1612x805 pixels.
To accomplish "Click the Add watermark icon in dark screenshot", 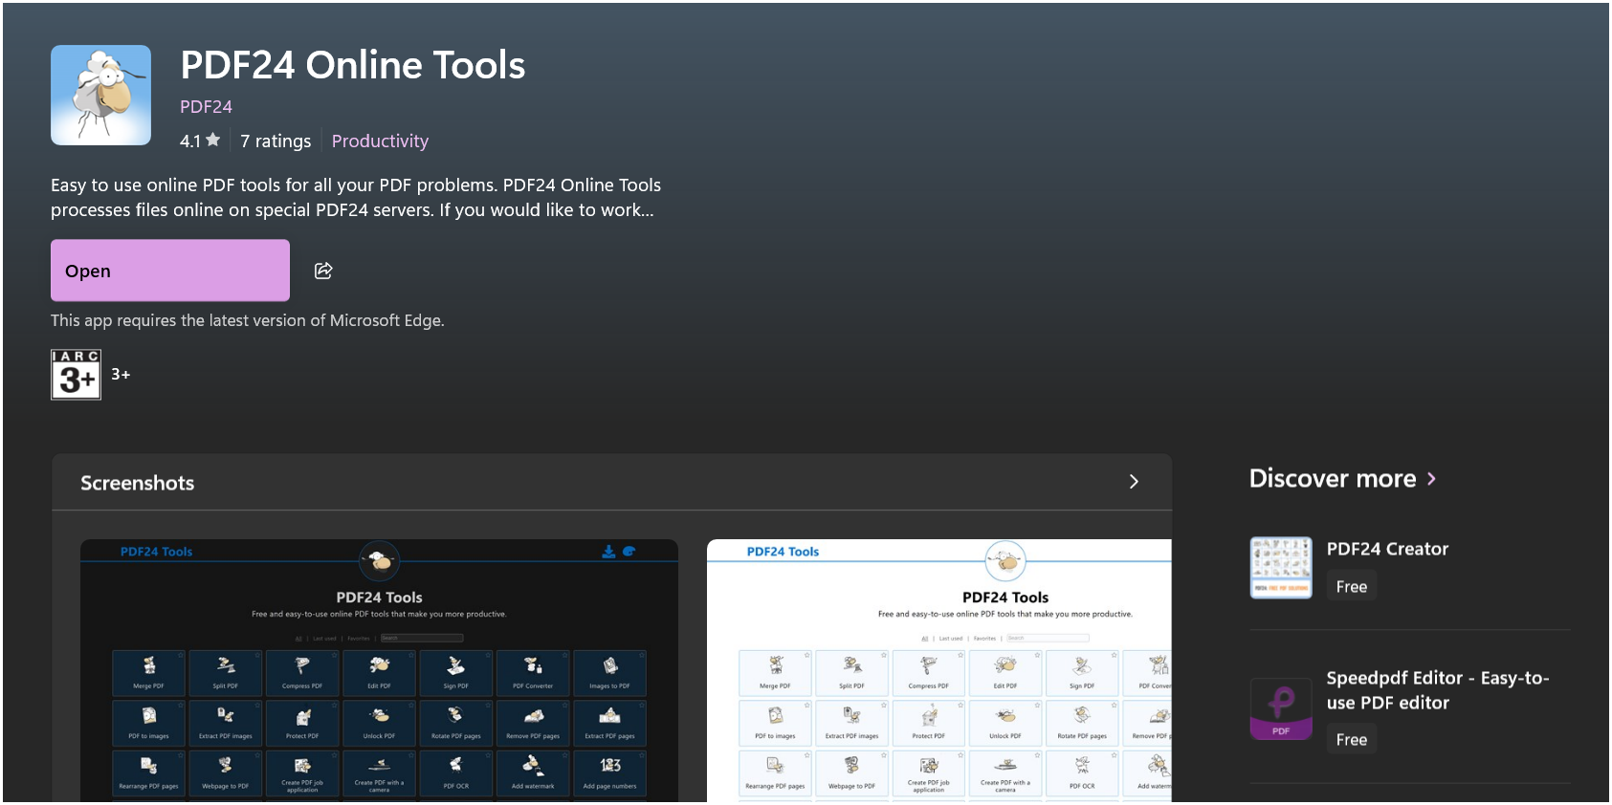I will (533, 773).
